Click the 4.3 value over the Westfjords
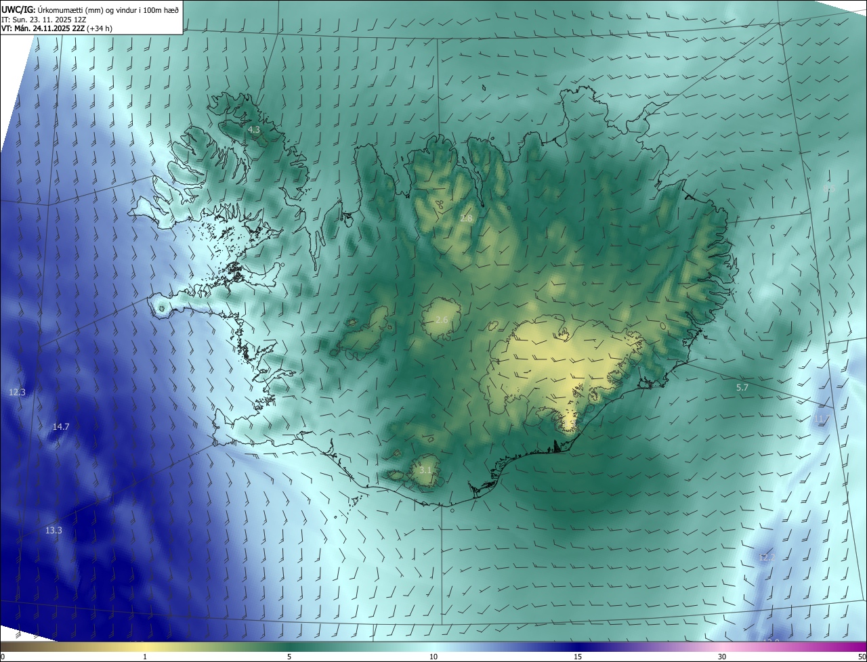The height and width of the screenshot is (662, 867). 254,129
